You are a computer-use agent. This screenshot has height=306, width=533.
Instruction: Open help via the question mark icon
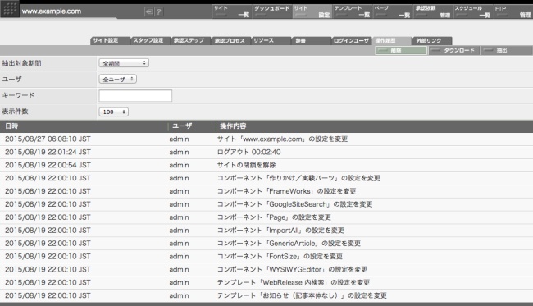click(x=159, y=12)
